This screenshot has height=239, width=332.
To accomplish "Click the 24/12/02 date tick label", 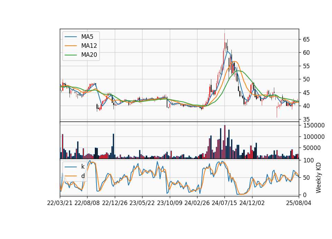I will click(252, 203).
